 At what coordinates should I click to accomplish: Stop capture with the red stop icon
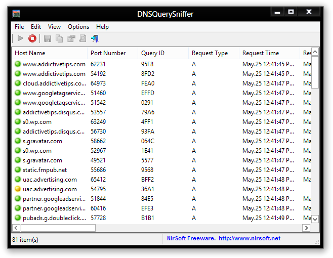(32, 38)
